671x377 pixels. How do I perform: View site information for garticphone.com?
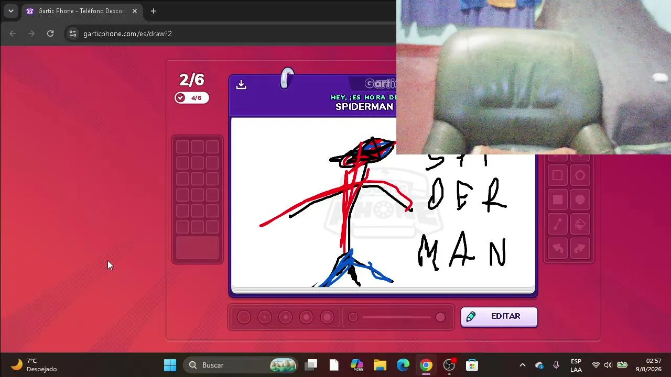(73, 34)
